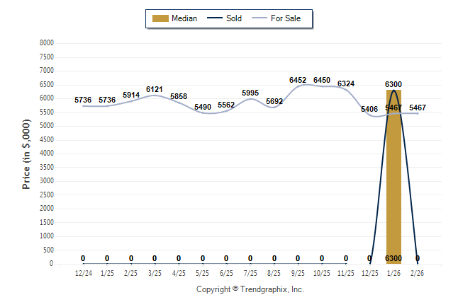This screenshot has width=458, height=307.
Task: Click the 2/26 x-axis label
Action: [x=418, y=272]
